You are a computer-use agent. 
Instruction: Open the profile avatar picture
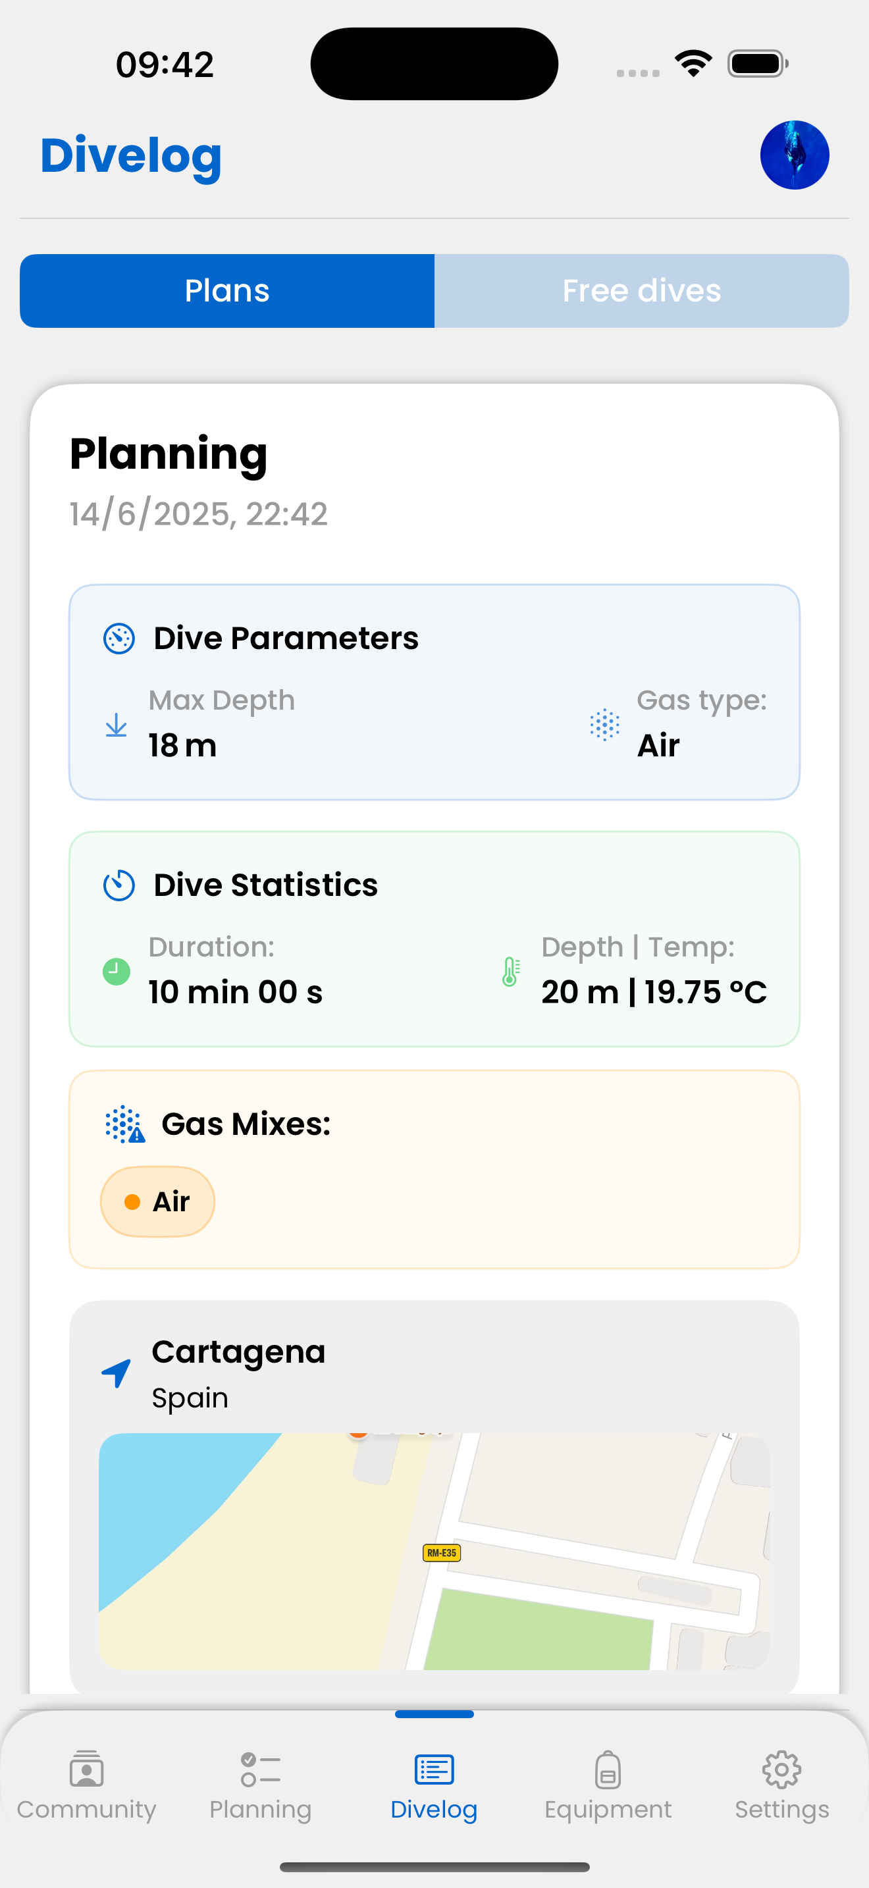click(794, 155)
